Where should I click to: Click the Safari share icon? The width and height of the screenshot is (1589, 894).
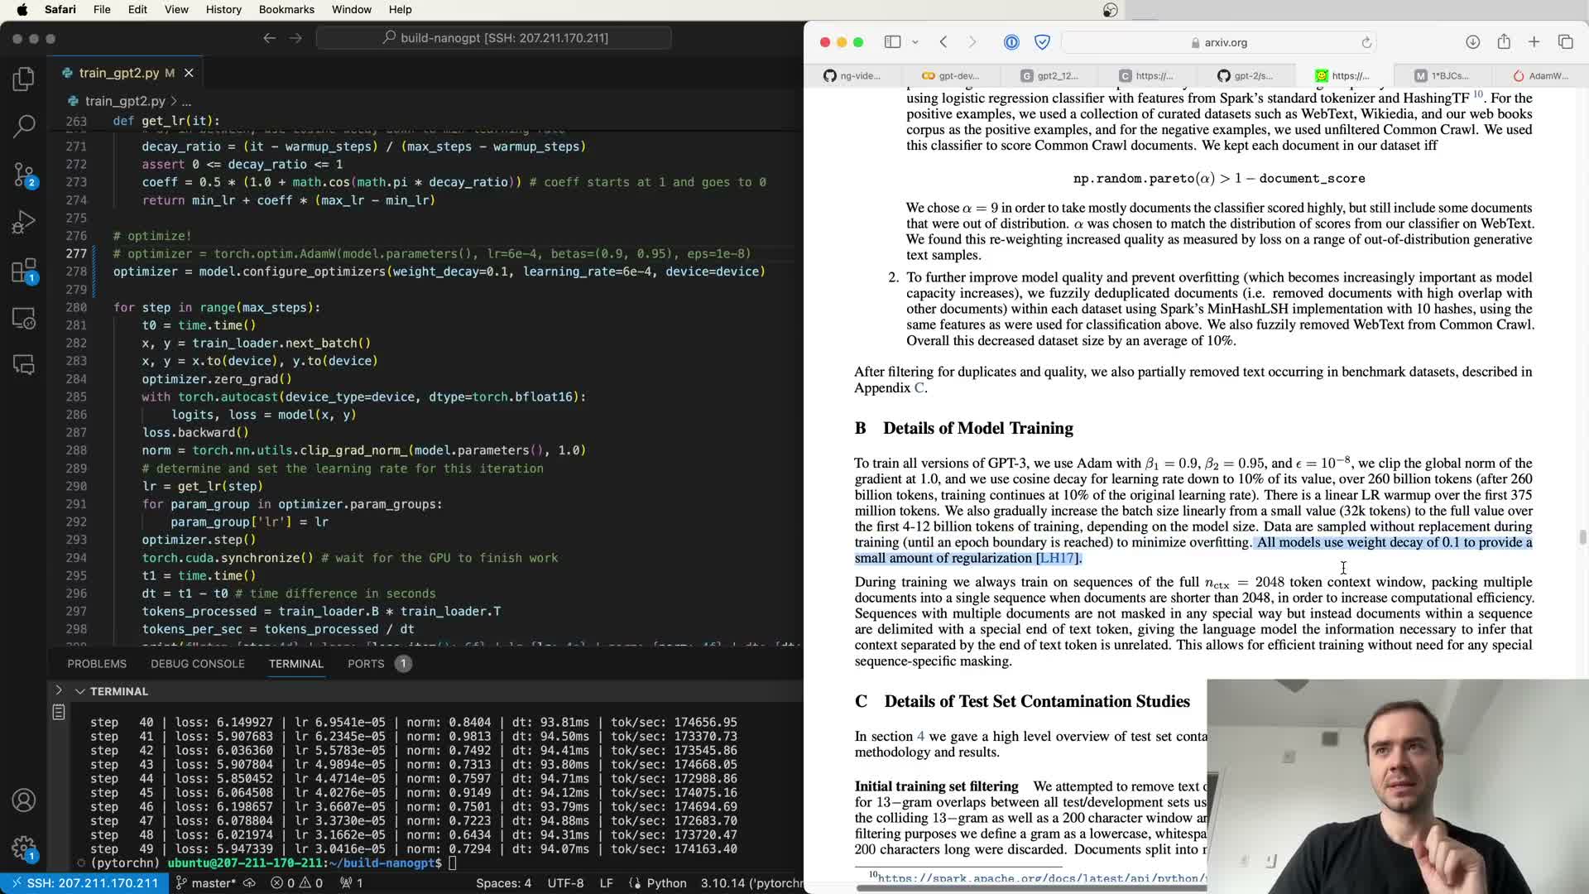point(1503,42)
